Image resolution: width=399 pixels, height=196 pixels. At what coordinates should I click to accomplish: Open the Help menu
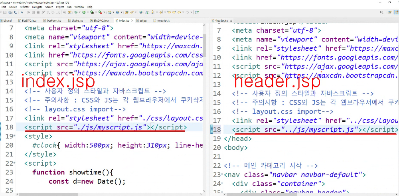pyautogui.click(x=89, y=7)
